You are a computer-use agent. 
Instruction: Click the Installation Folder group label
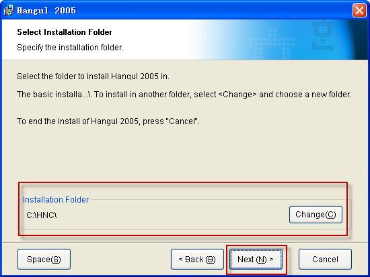click(56, 200)
